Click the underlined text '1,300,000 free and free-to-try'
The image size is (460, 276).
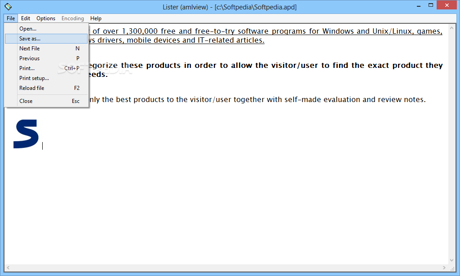point(178,31)
